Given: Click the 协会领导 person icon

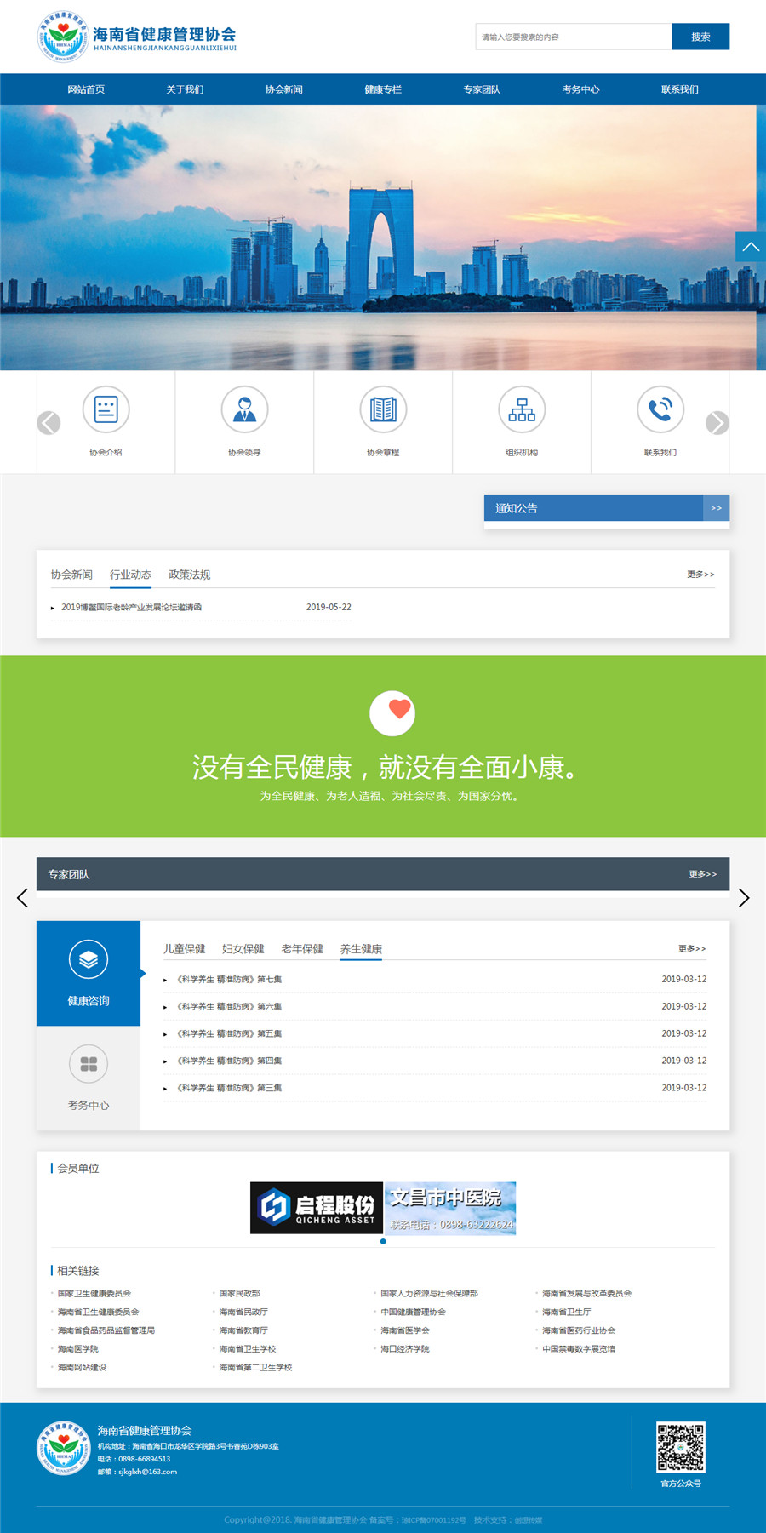Looking at the screenshot, I should tap(244, 409).
